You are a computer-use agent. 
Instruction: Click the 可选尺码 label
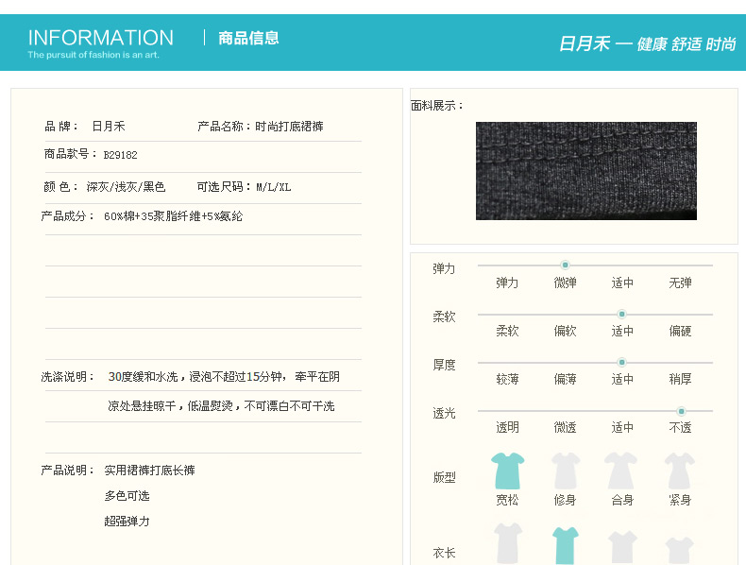(x=224, y=187)
